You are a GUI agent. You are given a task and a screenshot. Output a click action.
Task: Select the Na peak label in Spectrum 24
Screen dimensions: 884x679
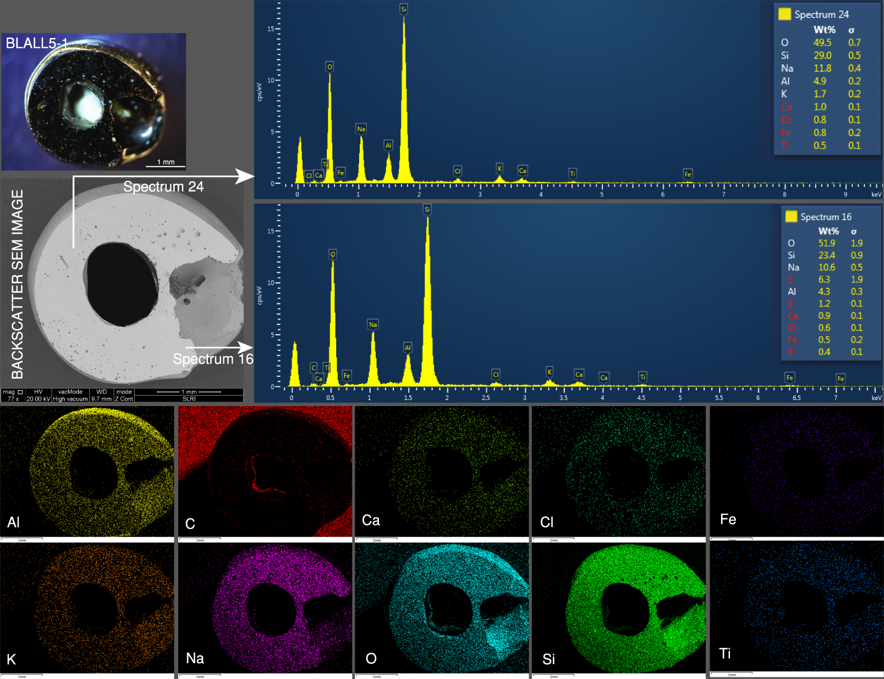(361, 129)
